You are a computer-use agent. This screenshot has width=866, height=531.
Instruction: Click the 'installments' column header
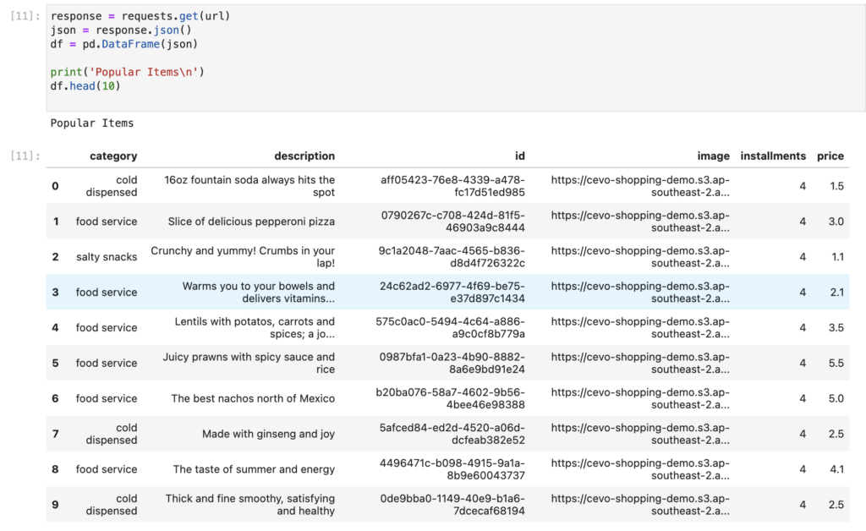click(773, 156)
